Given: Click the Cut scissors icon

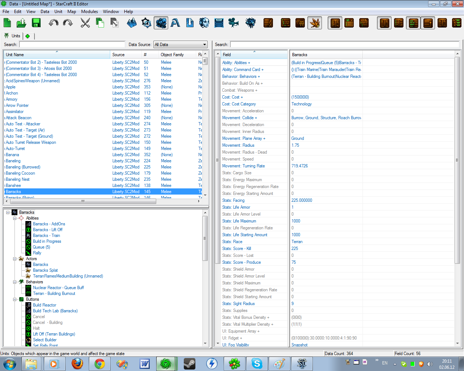Looking at the screenshot, I should pyautogui.click(x=85, y=23).
